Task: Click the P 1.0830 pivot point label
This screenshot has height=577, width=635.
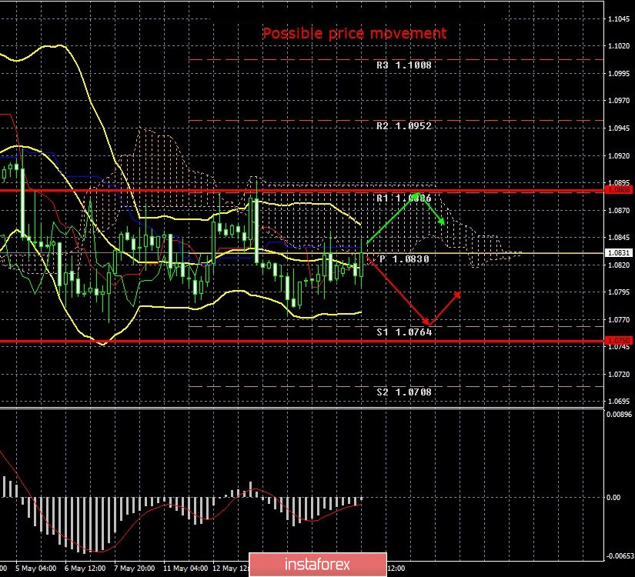Action: pos(404,259)
